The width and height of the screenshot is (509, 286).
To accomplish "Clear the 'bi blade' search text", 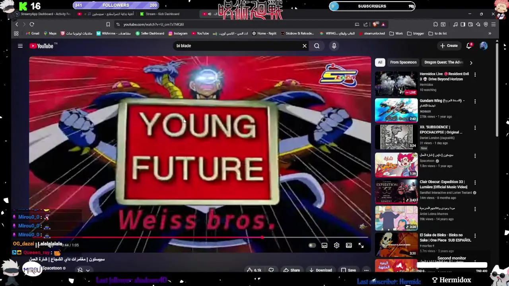I will click(305, 46).
